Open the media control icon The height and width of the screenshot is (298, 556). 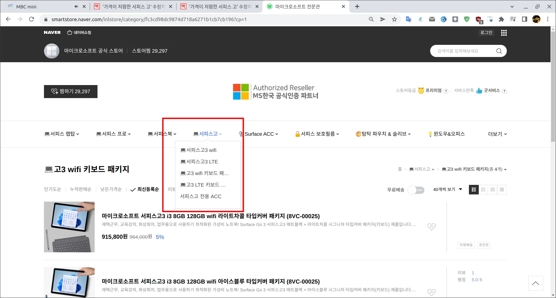click(513, 19)
